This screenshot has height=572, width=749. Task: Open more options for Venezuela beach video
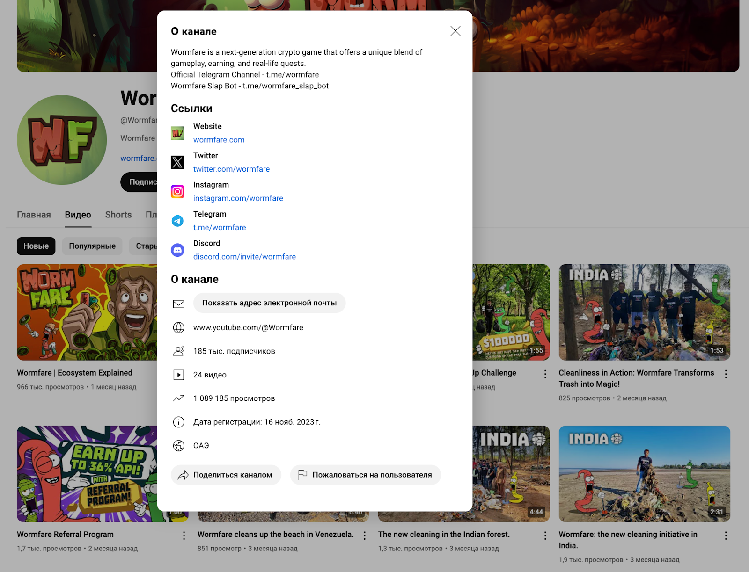364,536
